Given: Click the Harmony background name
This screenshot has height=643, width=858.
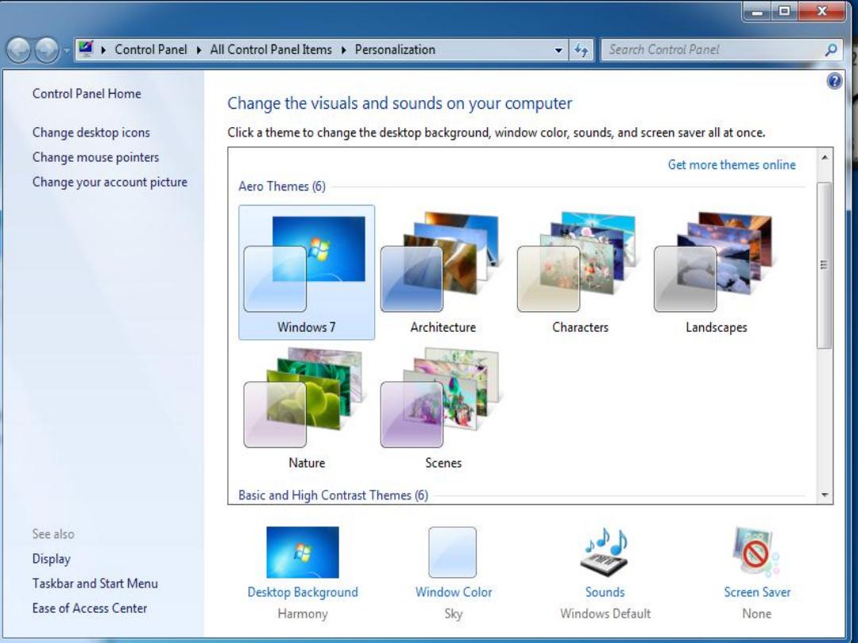Looking at the screenshot, I should tap(303, 614).
